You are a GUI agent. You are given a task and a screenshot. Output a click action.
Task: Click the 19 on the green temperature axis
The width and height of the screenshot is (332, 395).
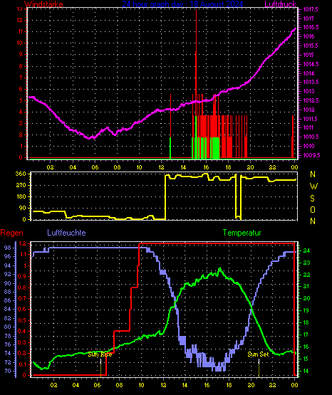tap(306, 310)
